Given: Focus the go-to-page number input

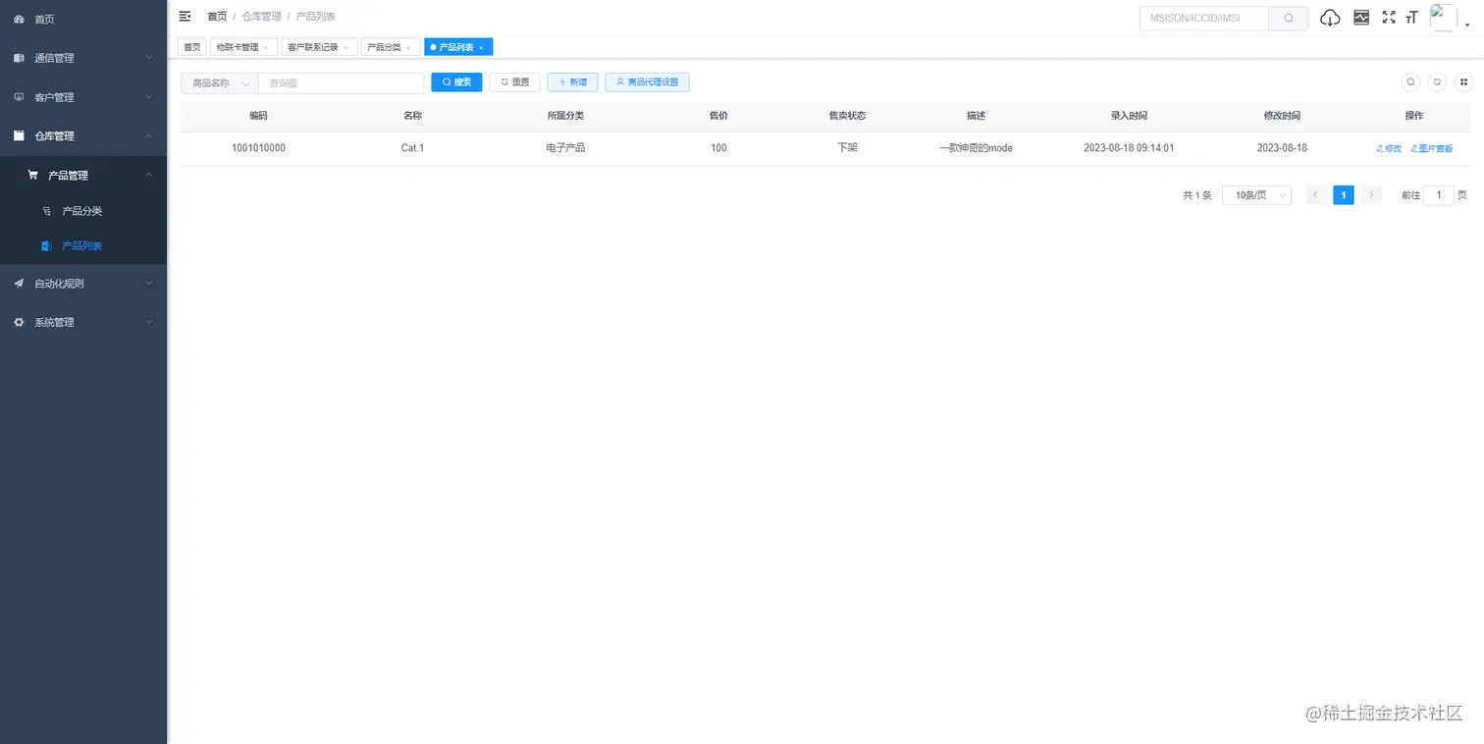Looking at the screenshot, I should tap(1439, 195).
